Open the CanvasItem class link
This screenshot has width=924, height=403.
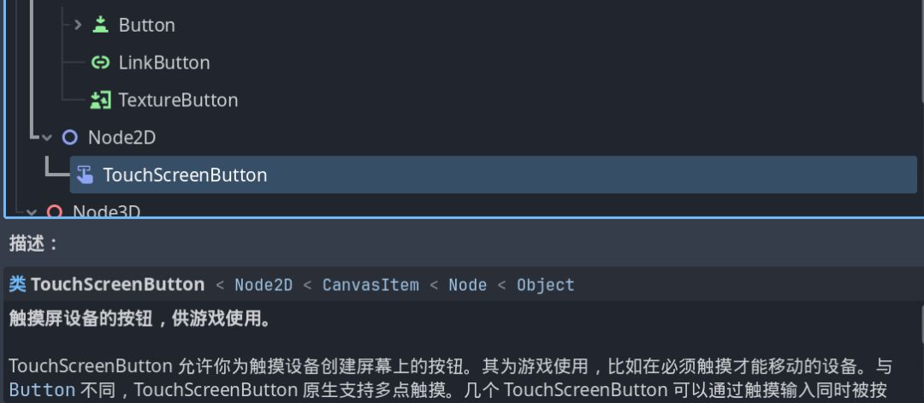click(370, 285)
